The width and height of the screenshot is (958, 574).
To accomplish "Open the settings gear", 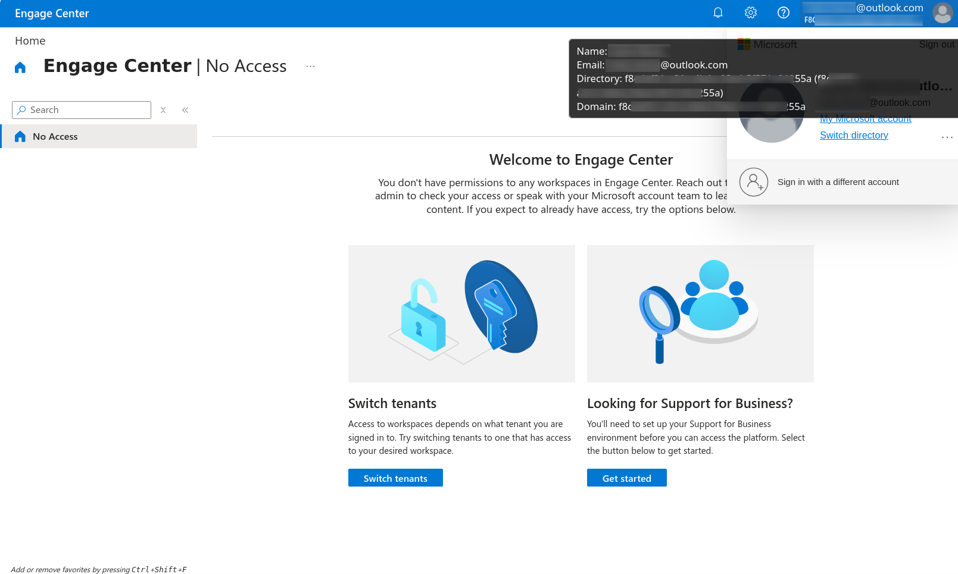I will pyautogui.click(x=751, y=12).
